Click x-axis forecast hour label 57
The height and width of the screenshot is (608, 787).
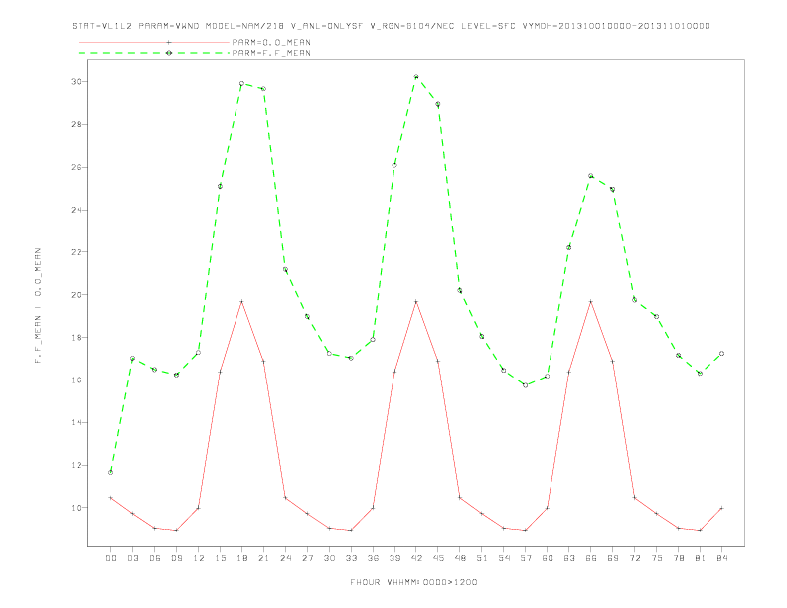click(526, 558)
